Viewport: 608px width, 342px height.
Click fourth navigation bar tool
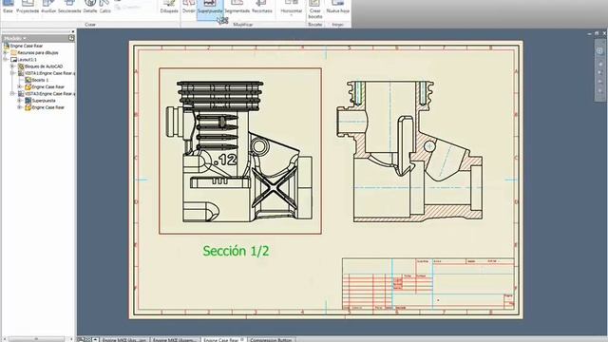point(600,82)
